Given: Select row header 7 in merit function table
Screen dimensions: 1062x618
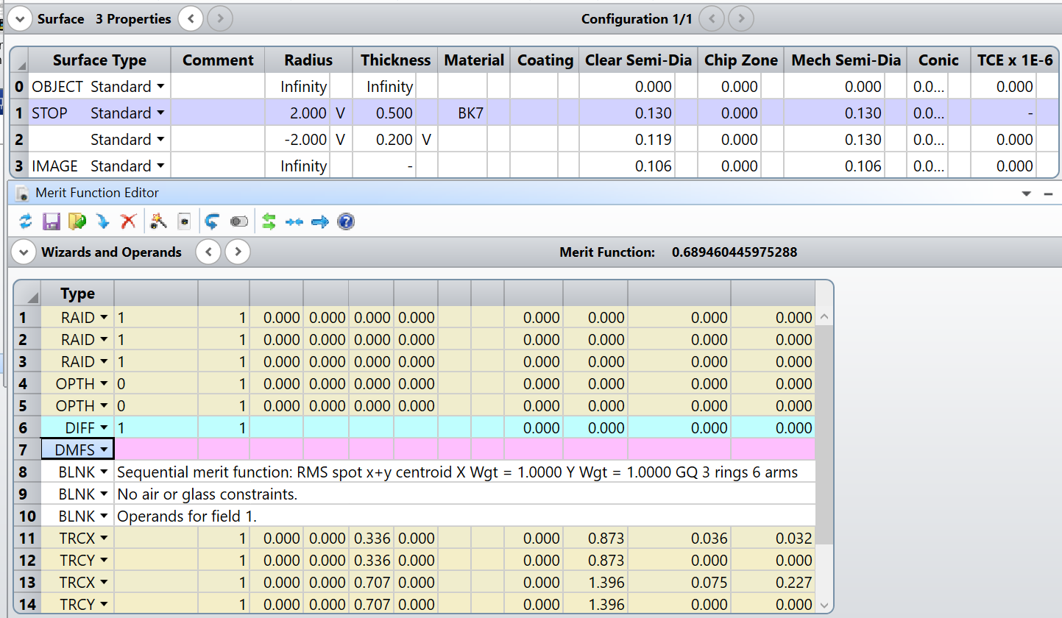Looking at the screenshot, I should [x=27, y=450].
